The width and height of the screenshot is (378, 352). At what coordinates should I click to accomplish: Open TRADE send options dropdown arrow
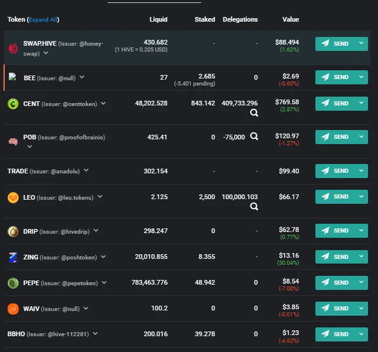(x=361, y=170)
